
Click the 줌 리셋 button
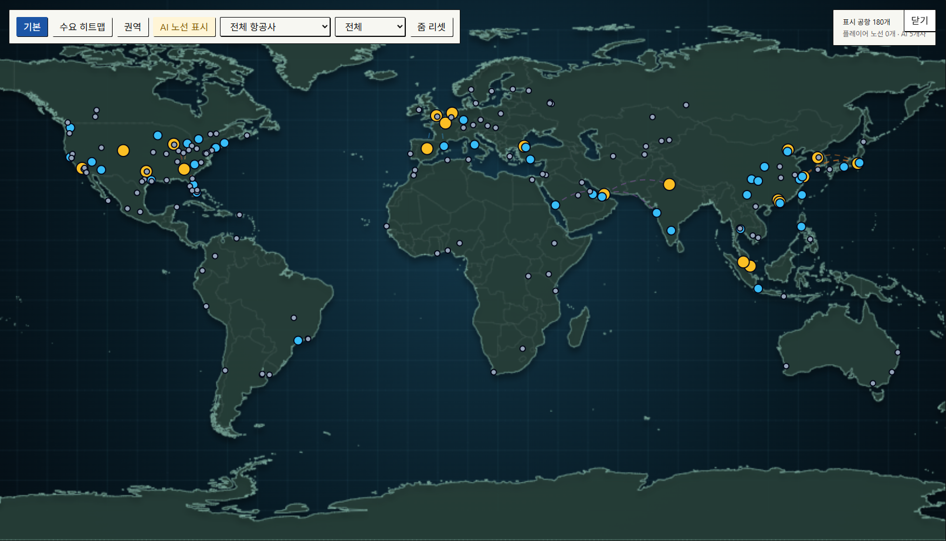click(x=432, y=27)
